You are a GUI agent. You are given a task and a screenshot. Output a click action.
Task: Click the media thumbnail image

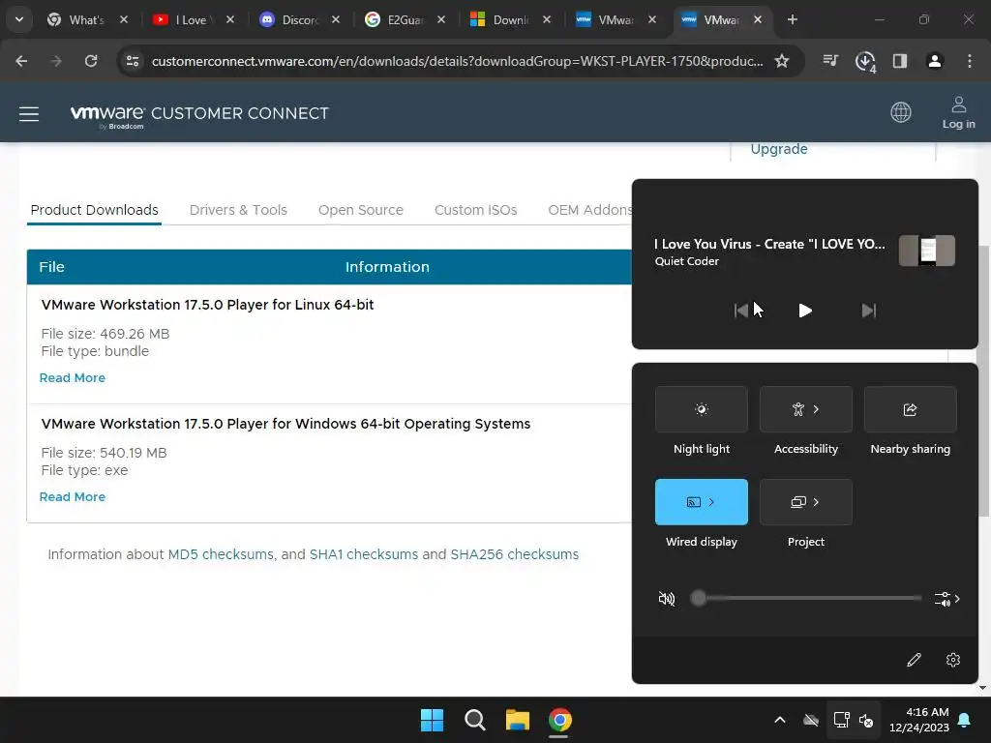[x=926, y=251]
